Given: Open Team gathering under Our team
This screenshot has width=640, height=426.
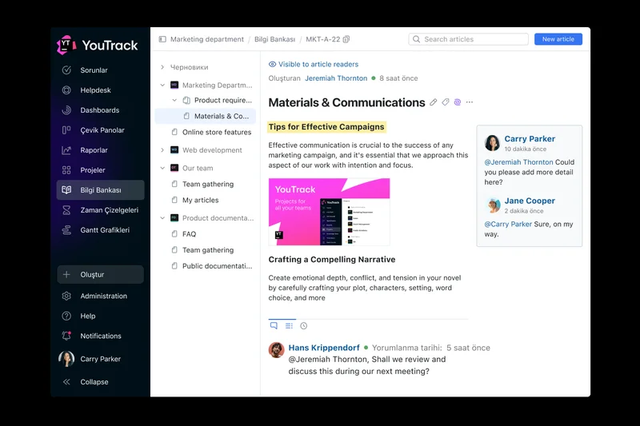Looking at the screenshot, I should coord(208,185).
